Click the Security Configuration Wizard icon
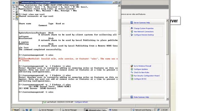The width and height of the screenshot is (198, 111). 132,76
